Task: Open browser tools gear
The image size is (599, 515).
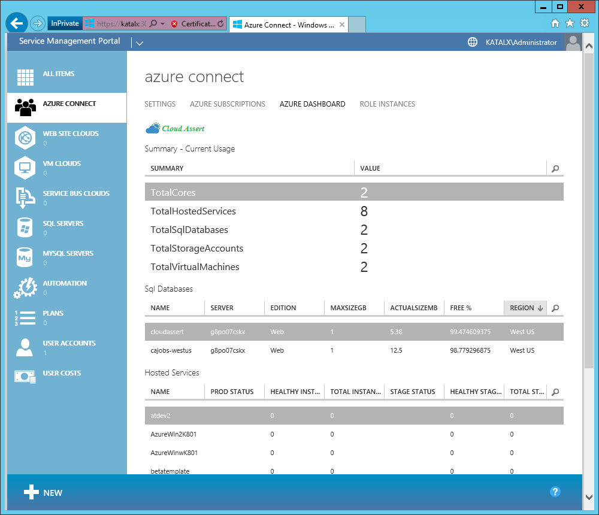Action: pos(585,23)
